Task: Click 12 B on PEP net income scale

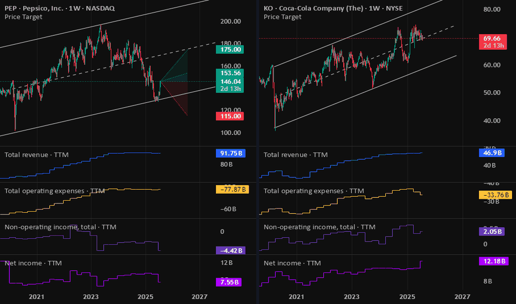Action: (226, 263)
